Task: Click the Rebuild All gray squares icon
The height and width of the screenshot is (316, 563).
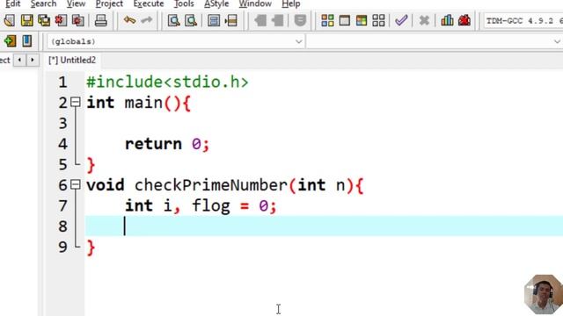Action: [x=378, y=20]
